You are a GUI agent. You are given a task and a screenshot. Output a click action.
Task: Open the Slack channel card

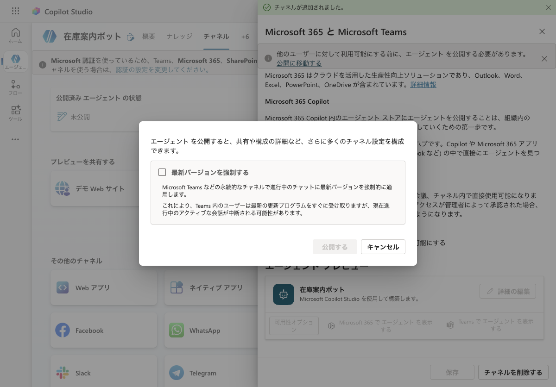(104, 372)
